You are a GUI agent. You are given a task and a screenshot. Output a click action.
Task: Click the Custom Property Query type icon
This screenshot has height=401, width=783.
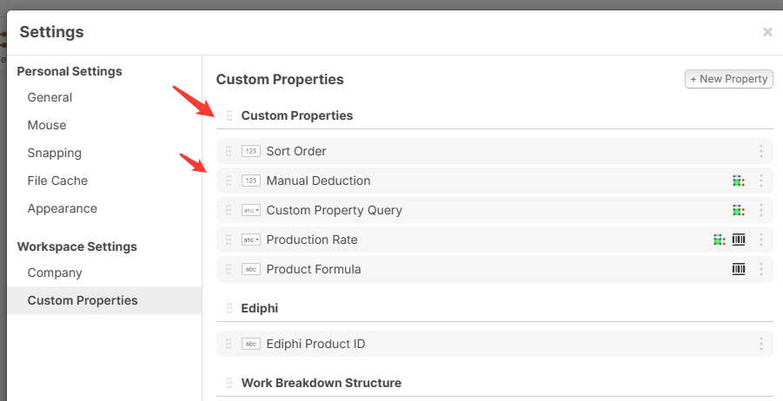pyautogui.click(x=251, y=210)
